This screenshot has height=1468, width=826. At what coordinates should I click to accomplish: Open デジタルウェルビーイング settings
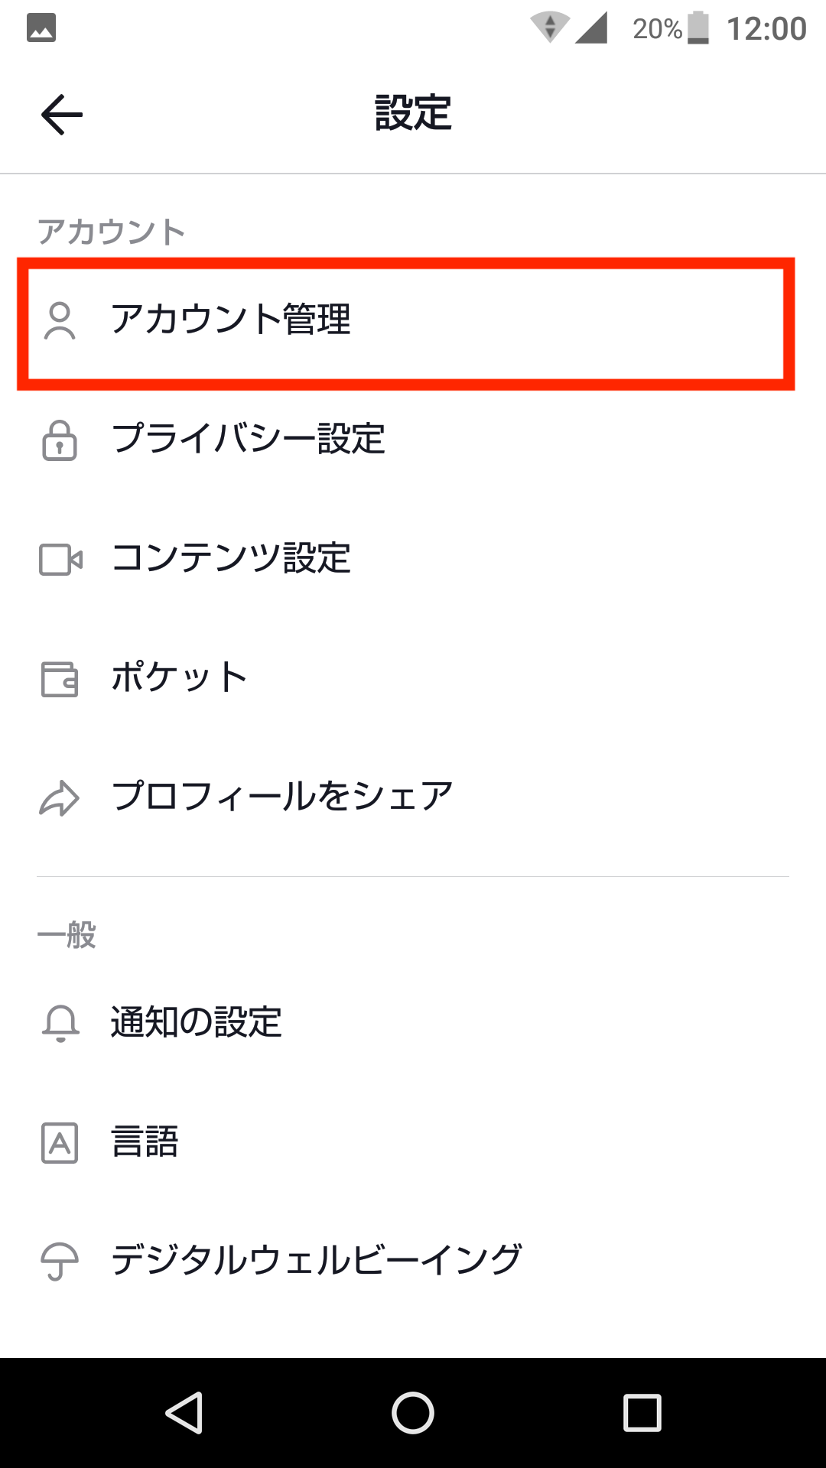[x=316, y=1261]
